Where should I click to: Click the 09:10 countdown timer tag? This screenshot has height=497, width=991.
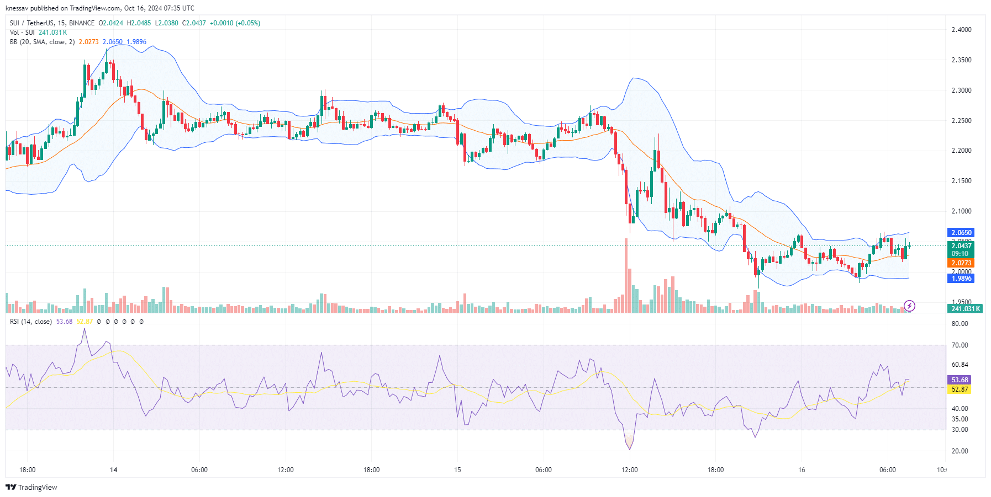961,254
